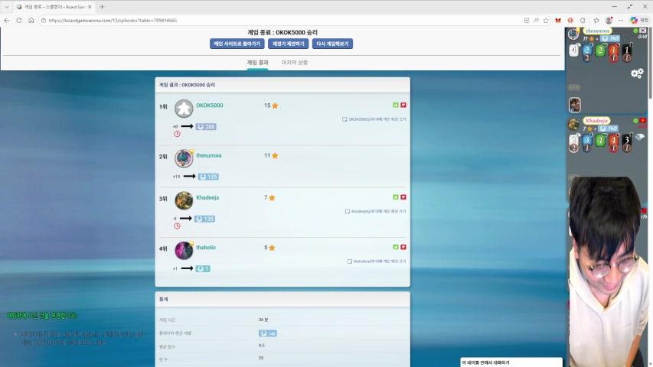Click the green thumbs-up icon for theholic
The height and width of the screenshot is (367, 653).
click(396, 247)
